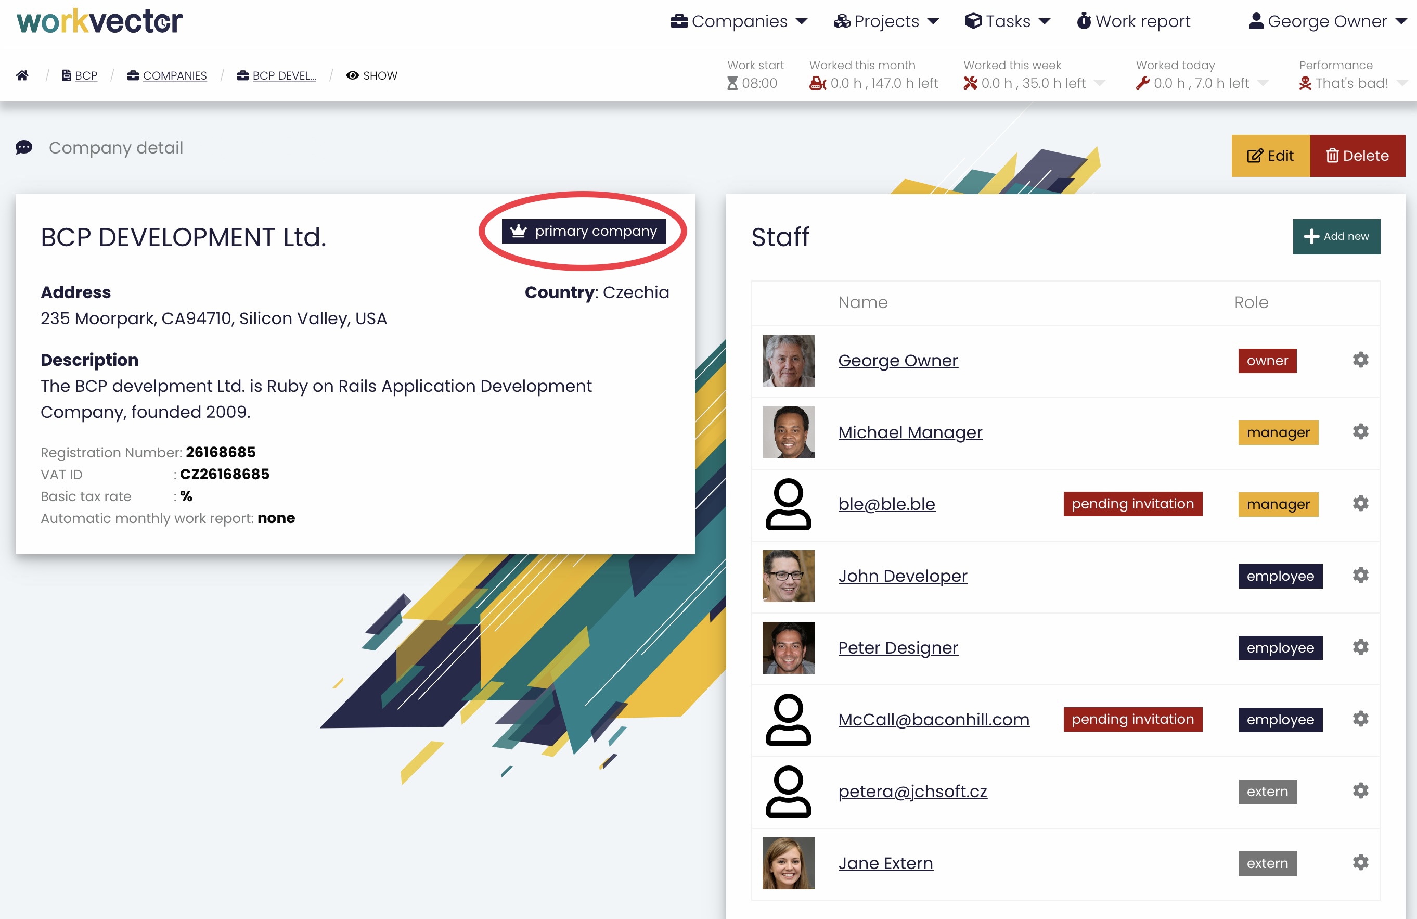The width and height of the screenshot is (1417, 919).
Task: Click gear icon for petera@jchsoft.cz row
Action: (1360, 791)
